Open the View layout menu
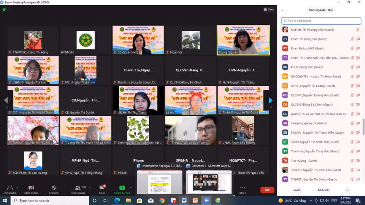This screenshot has width=365, height=205. 268,10
